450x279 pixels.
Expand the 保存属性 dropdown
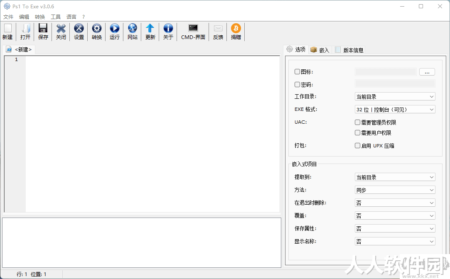tap(395, 228)
